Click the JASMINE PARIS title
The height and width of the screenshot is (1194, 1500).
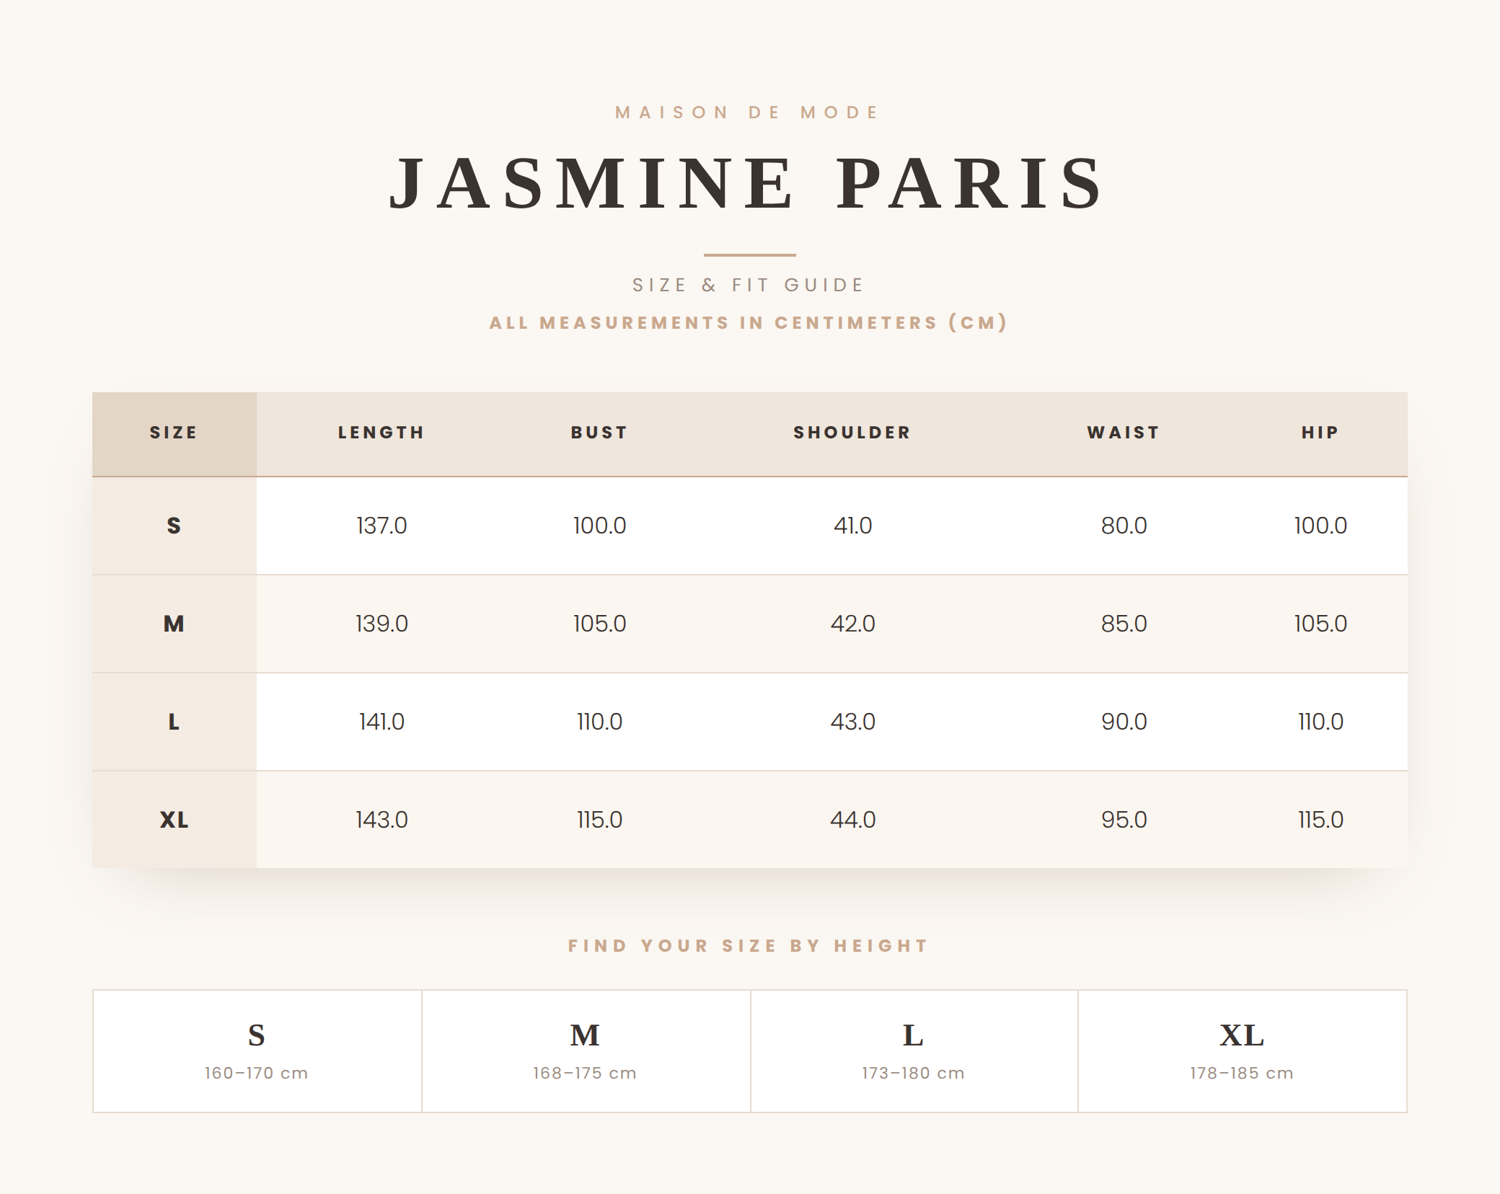[747, 183]
